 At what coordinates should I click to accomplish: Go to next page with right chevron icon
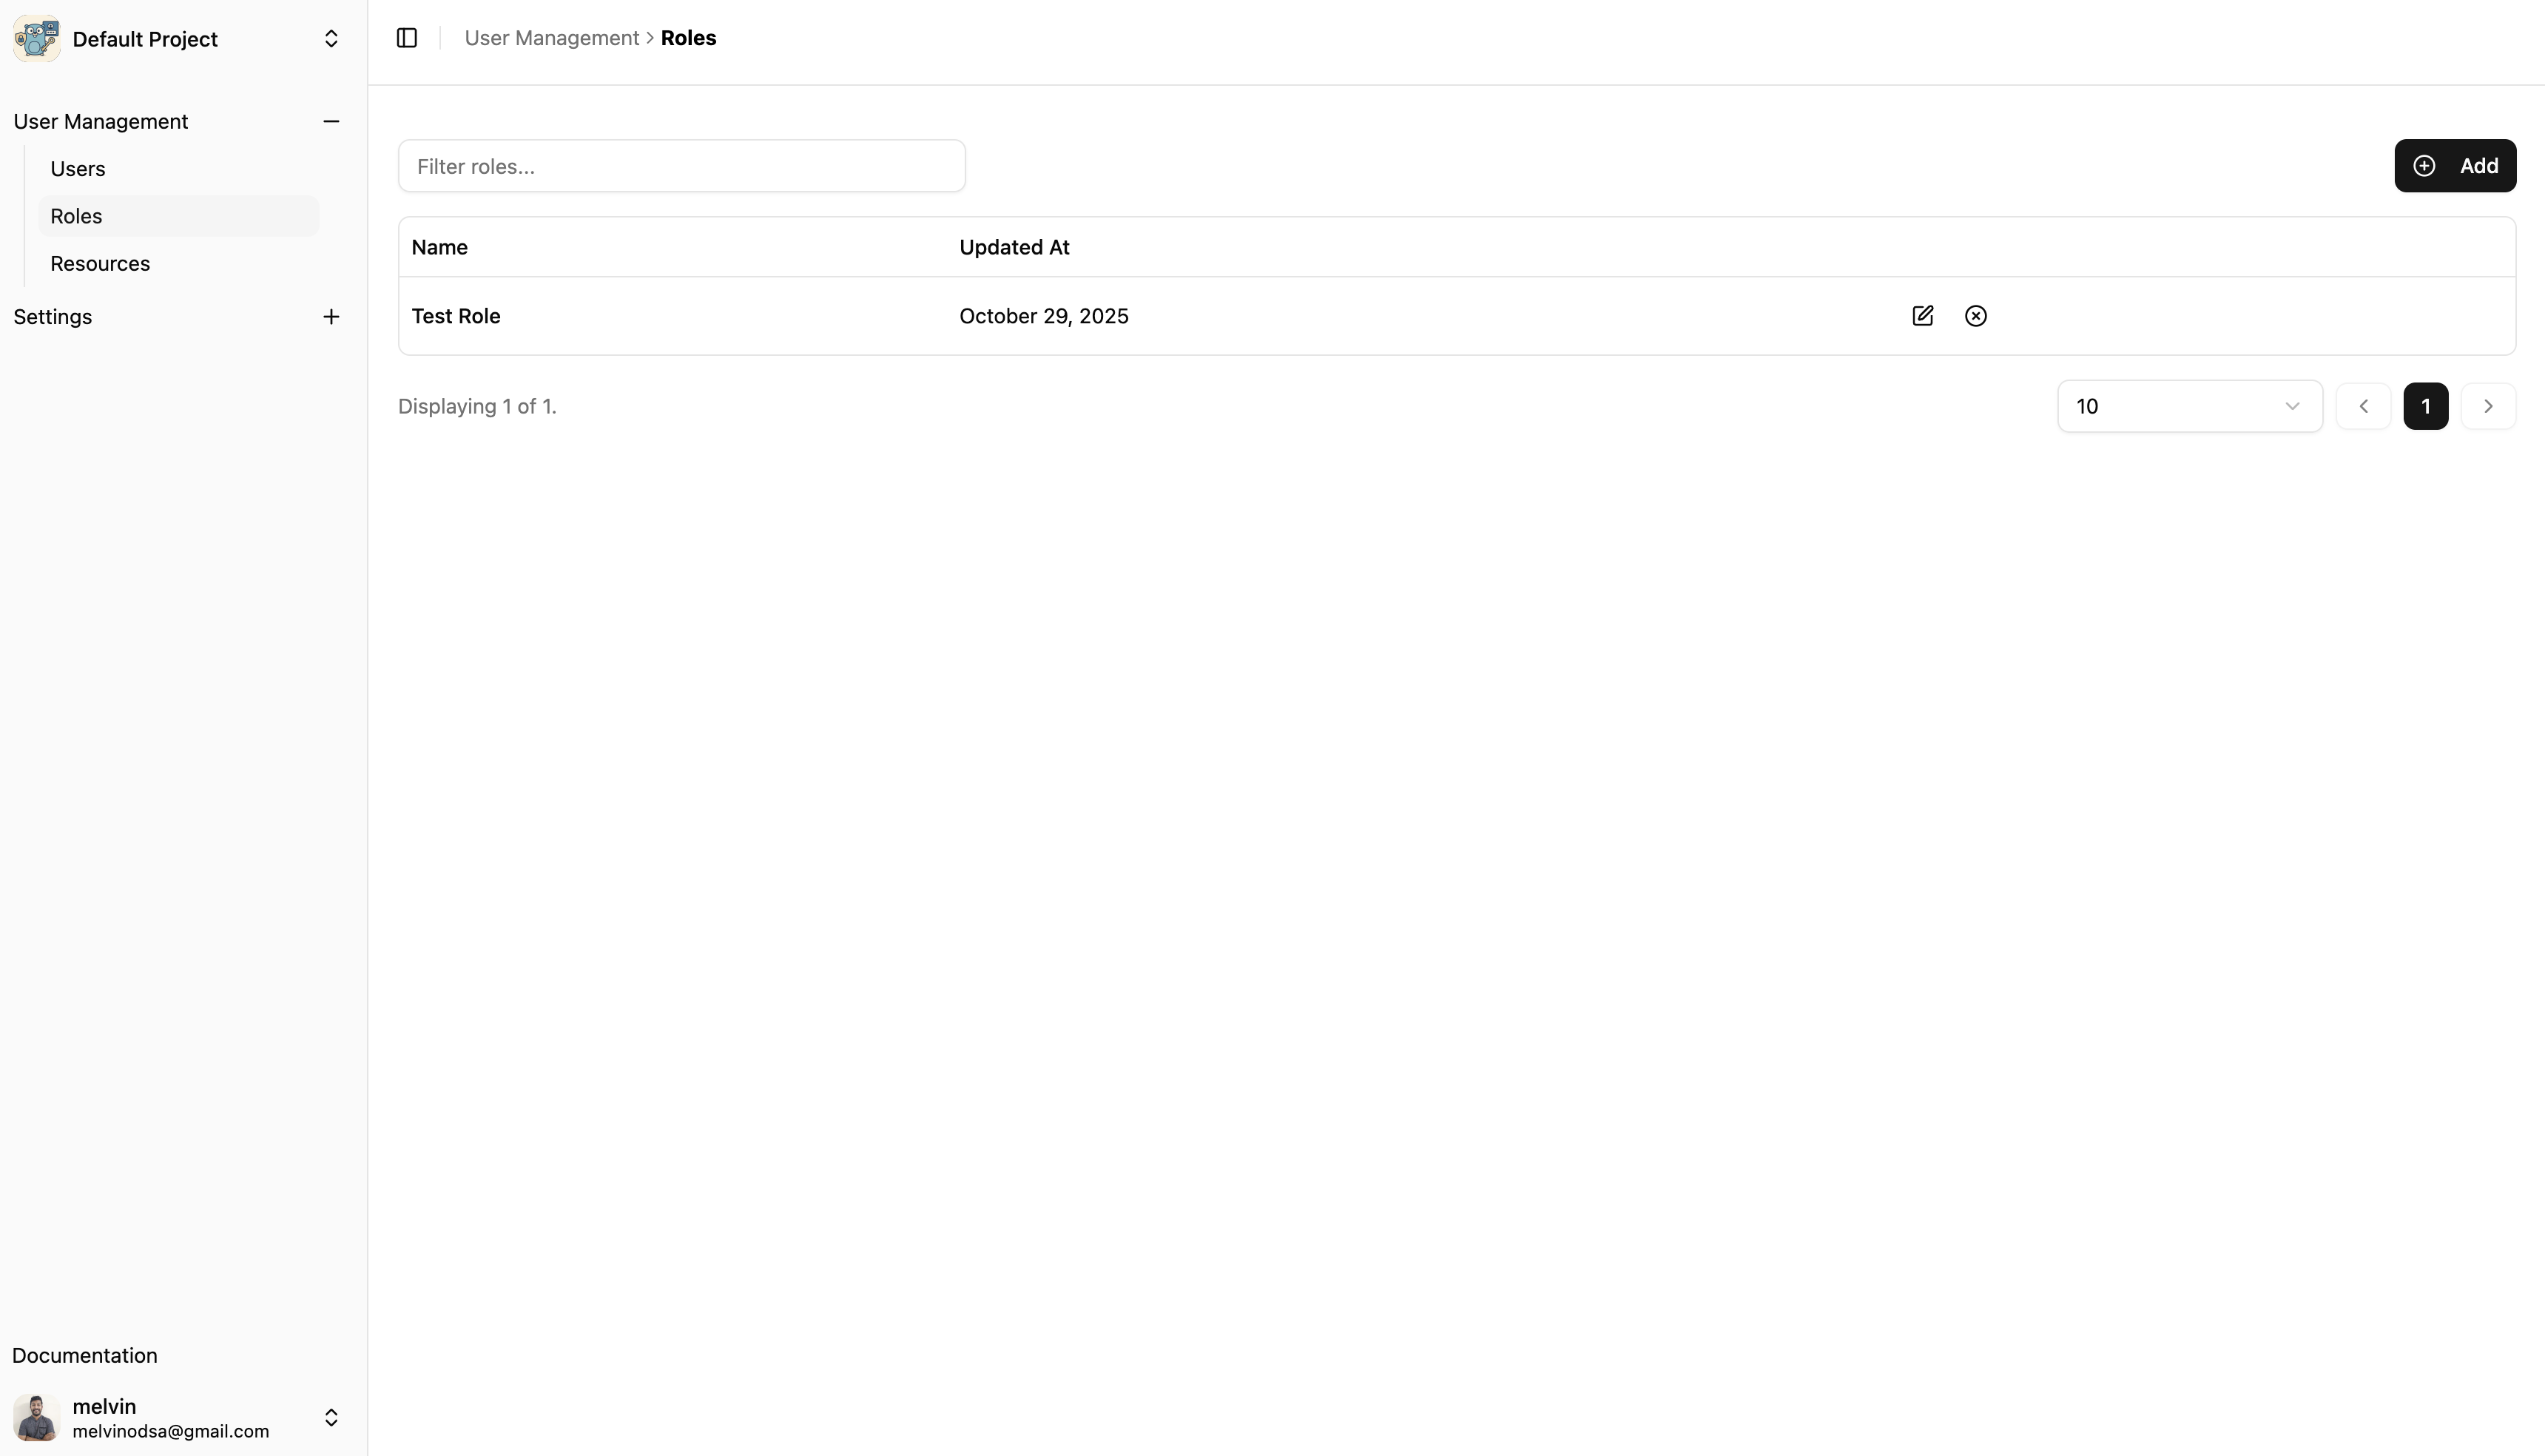click(x=2489, y=406)
